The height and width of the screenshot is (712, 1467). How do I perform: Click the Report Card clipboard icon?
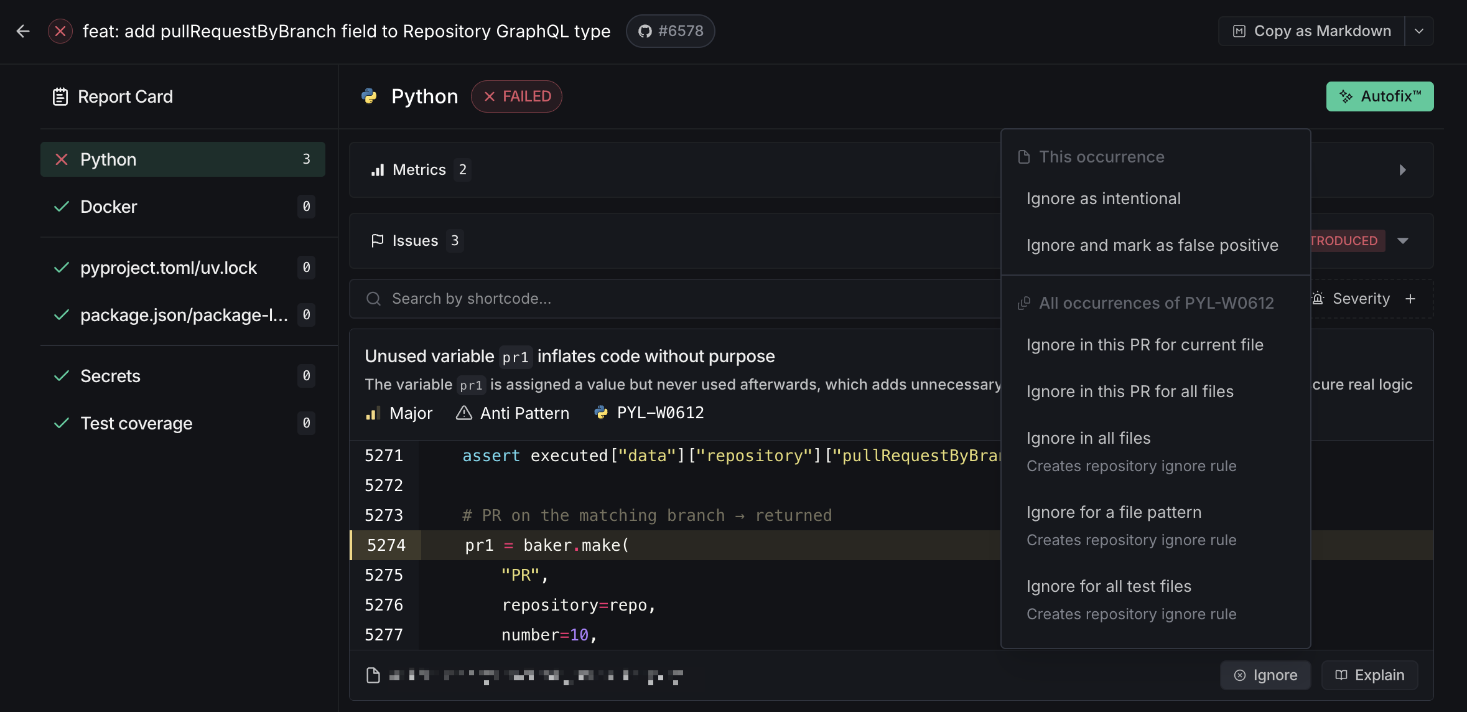(60, 96)
